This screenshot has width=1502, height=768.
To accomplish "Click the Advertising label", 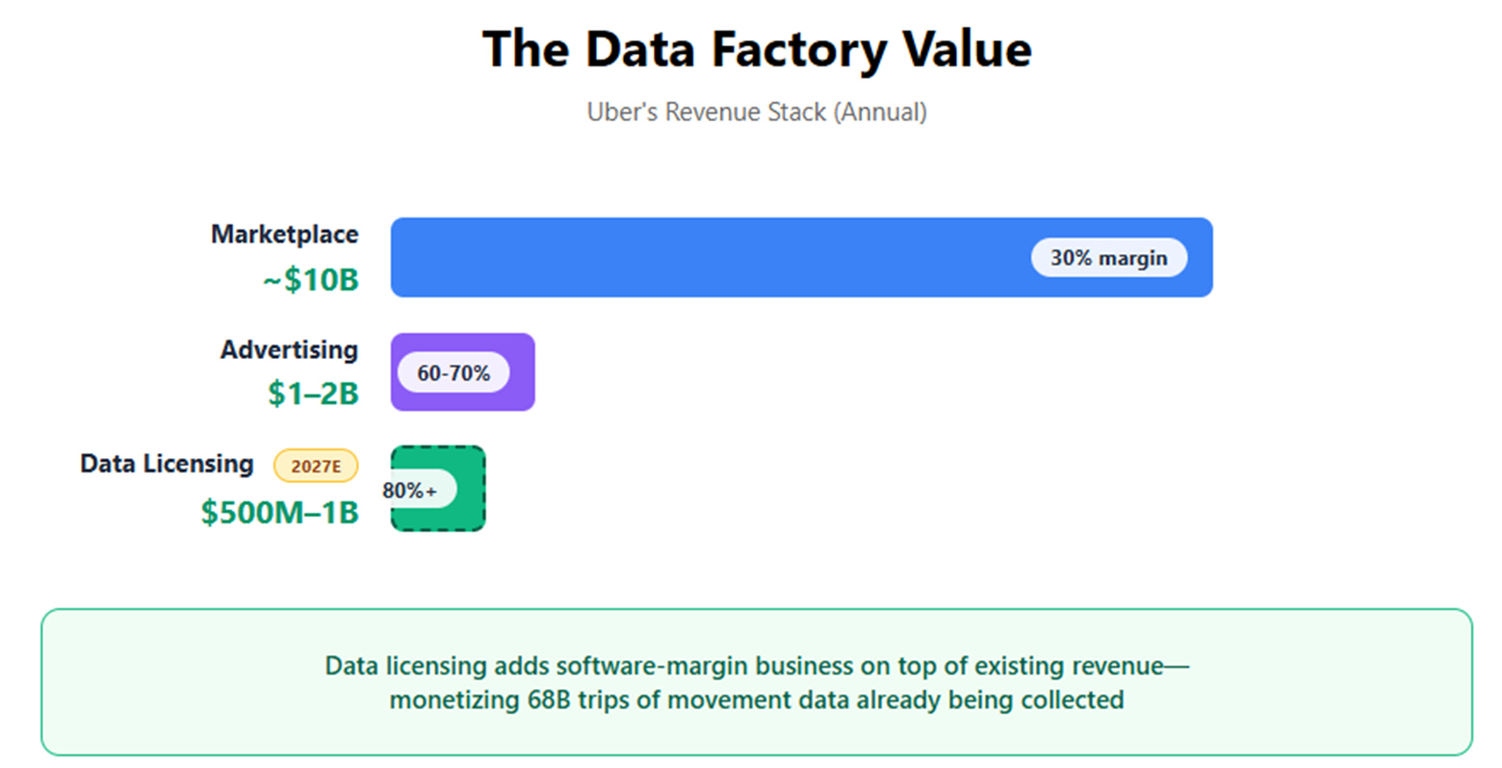I will (289, 349).
